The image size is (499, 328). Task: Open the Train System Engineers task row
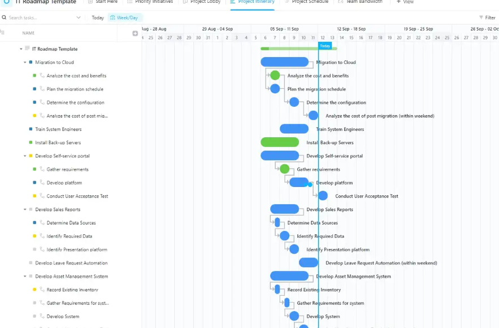point(59,129)
